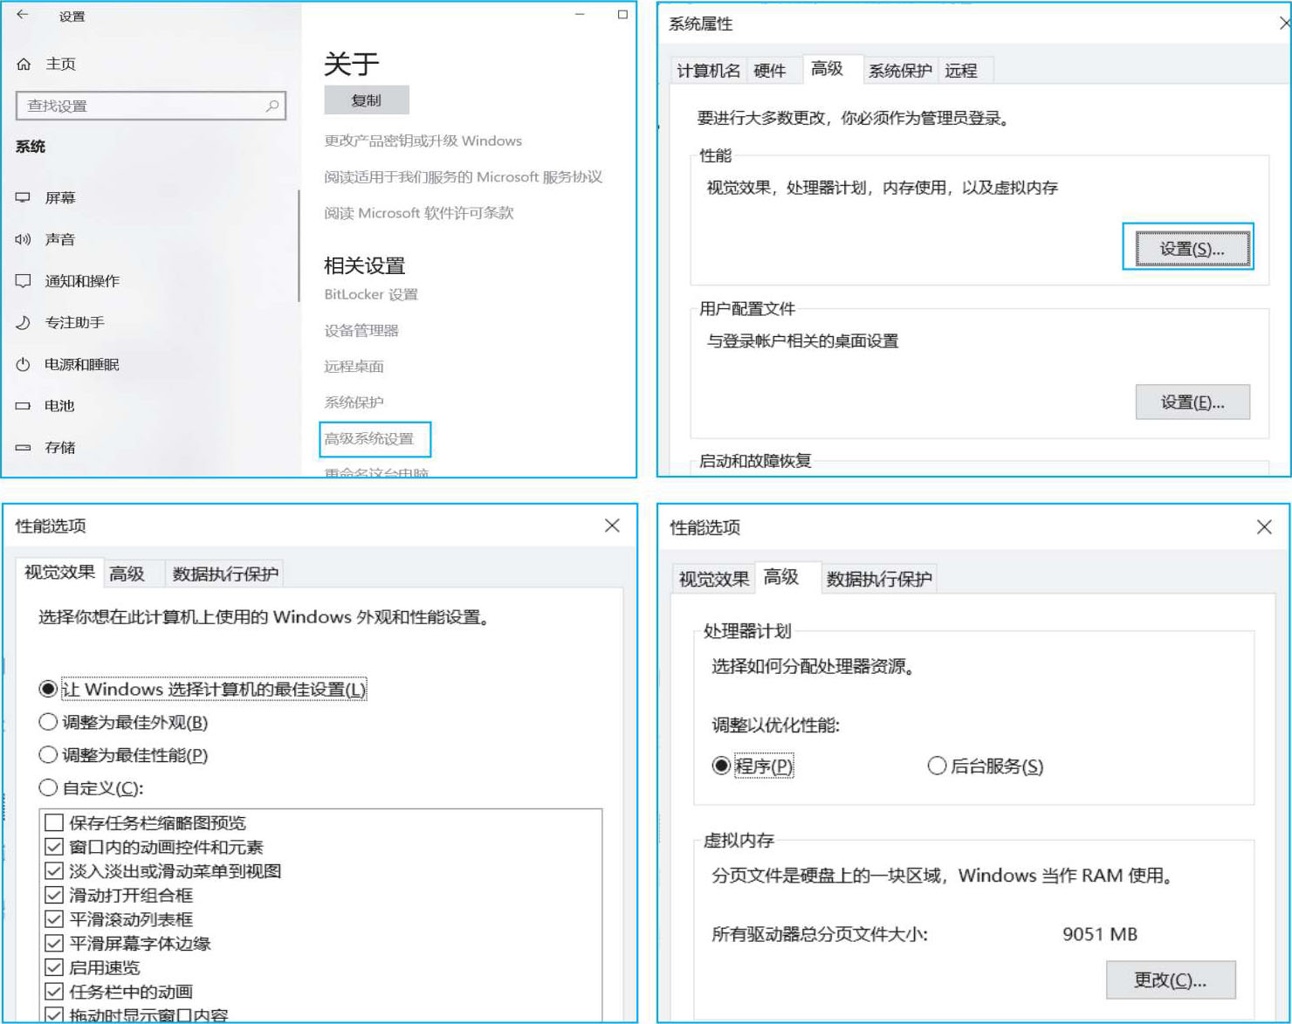The image size is (1292, 1024).
Task: Click the Home icon in Settings sidebar
Action: 24,64
